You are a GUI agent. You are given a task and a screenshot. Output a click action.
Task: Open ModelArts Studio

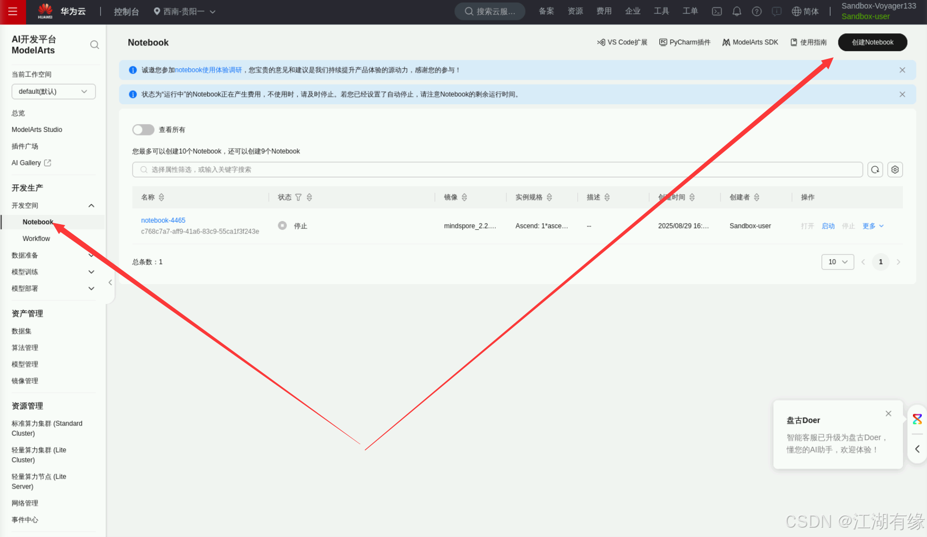tap(37, 130)
